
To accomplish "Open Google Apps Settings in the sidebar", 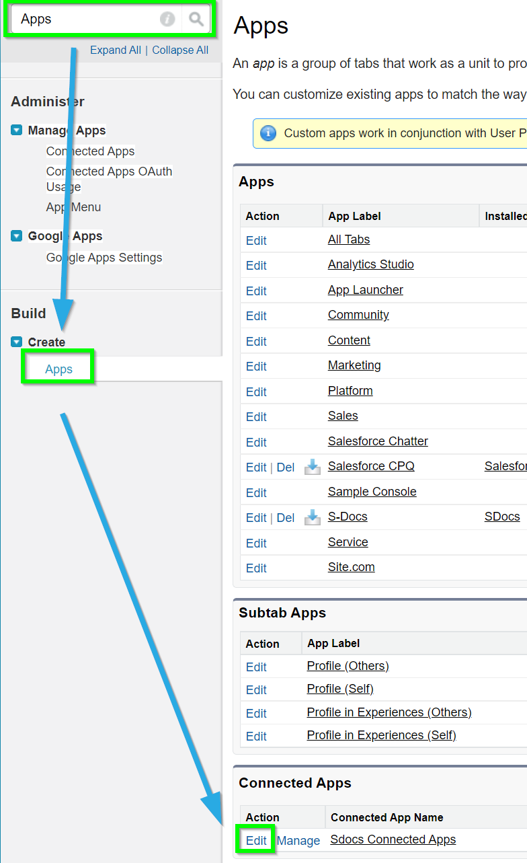I will tap(104, 258).
